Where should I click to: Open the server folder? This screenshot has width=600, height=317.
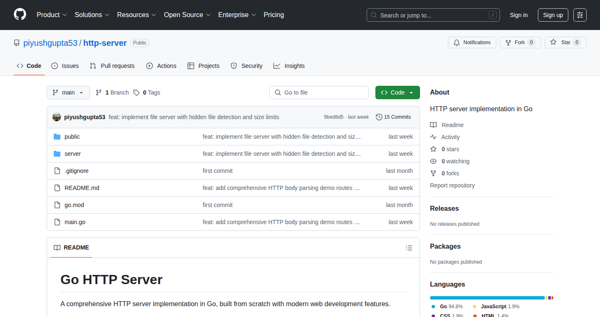pos(72,154)
